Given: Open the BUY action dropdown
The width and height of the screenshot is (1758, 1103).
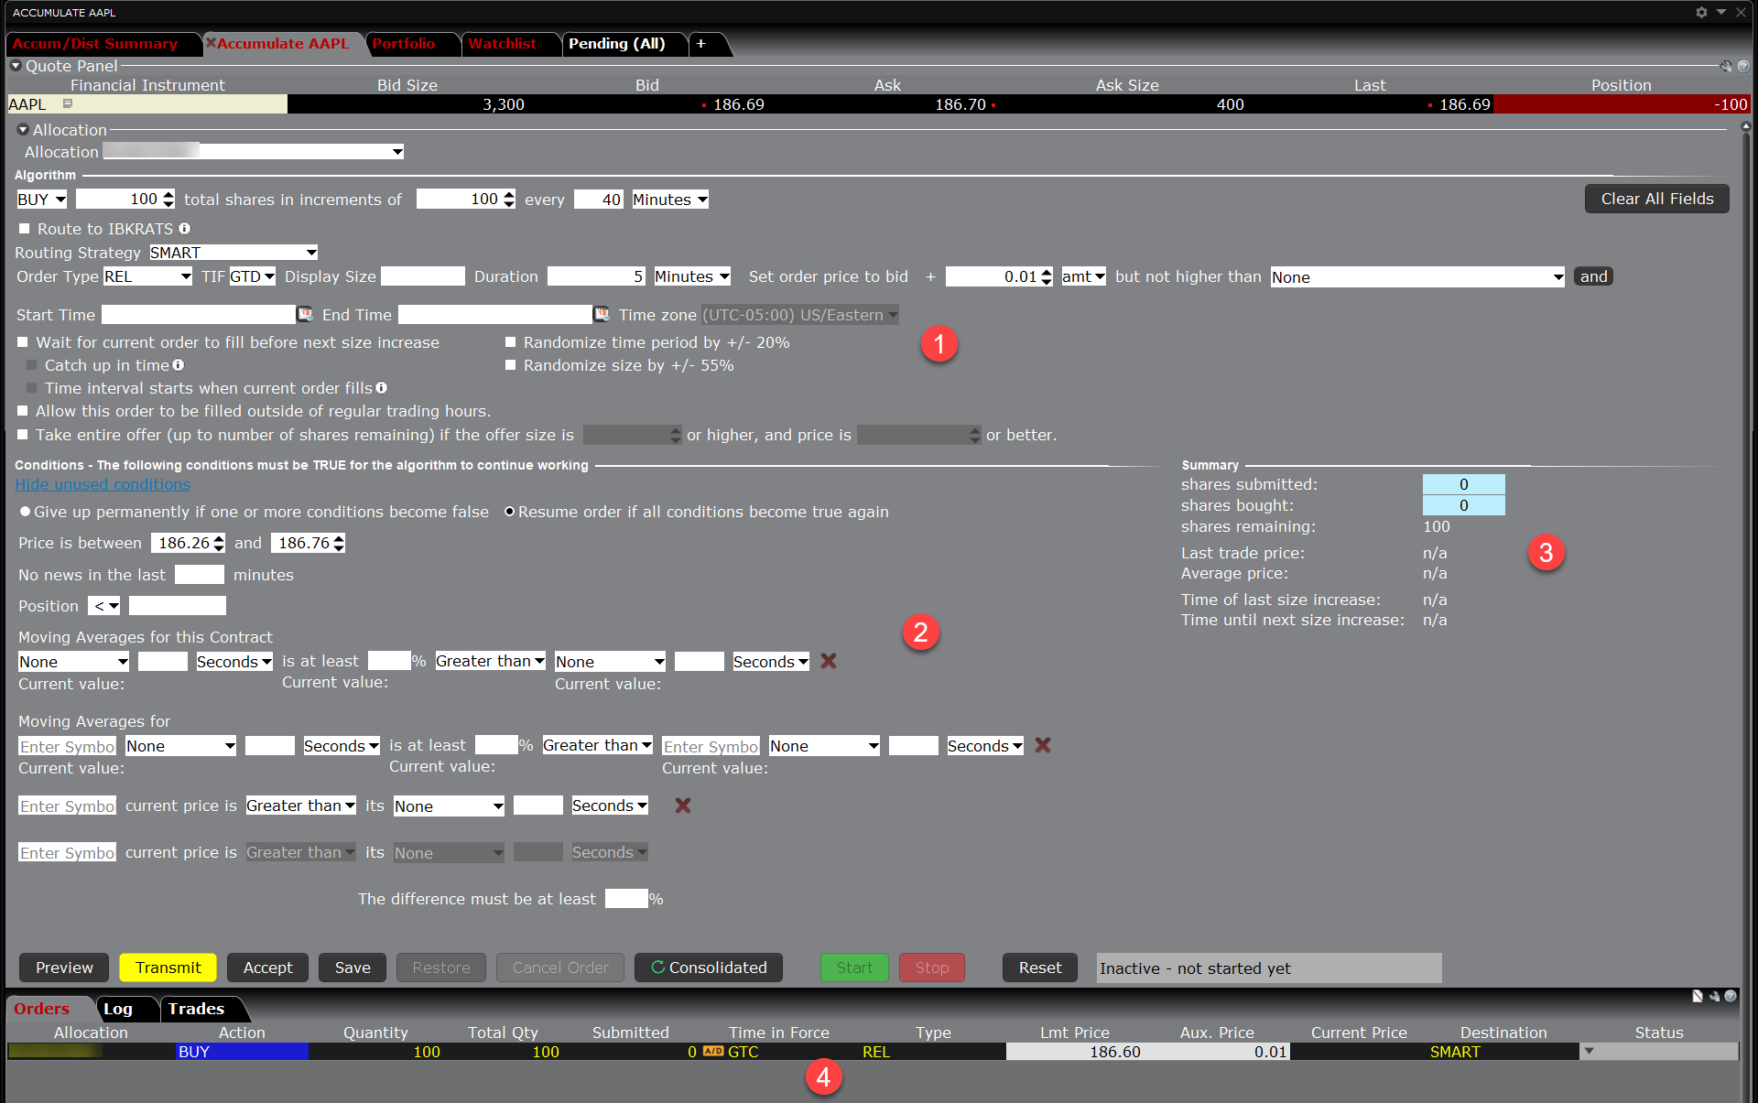Looking at the screenshot, I should 42,200.
